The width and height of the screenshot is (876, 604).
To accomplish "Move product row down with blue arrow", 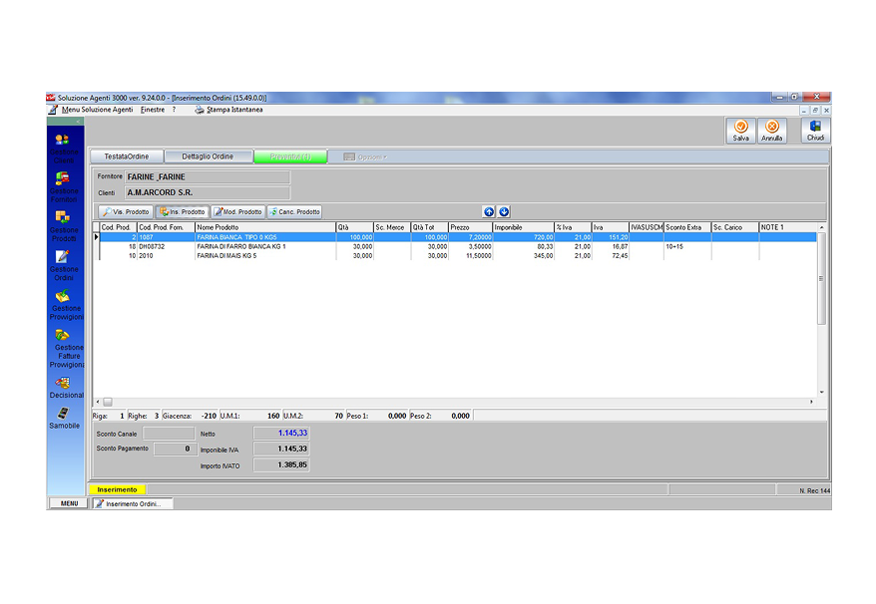I will 504,211.
